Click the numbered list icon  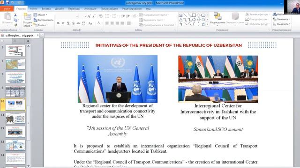coord(114,16)
